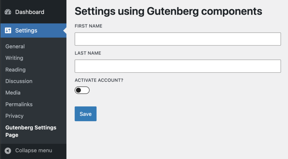The height and width of the screenshot is (159, 288).
Task: Navigate to Discussion settings
Action: coord(19,81)
